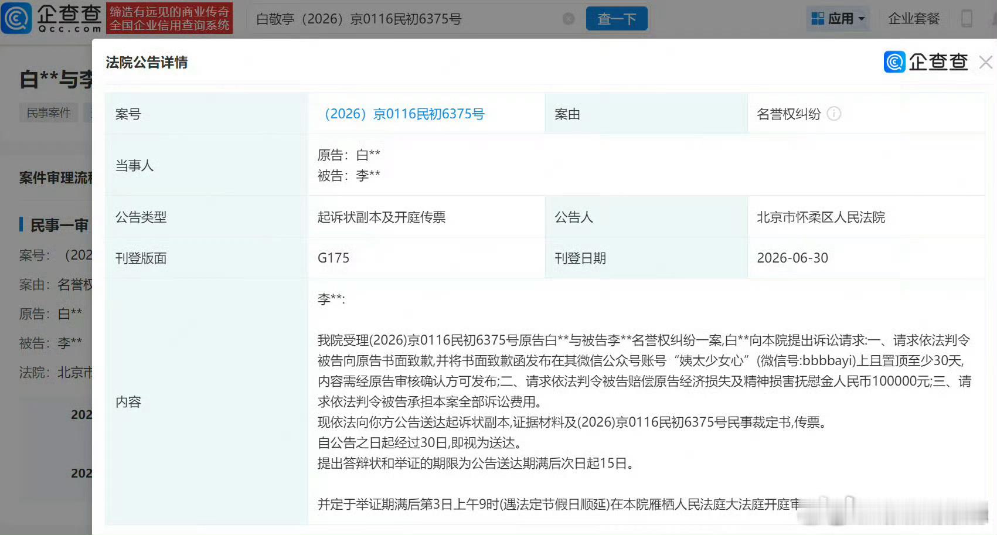Open the 应用 dropdown menu

[838, 19]
